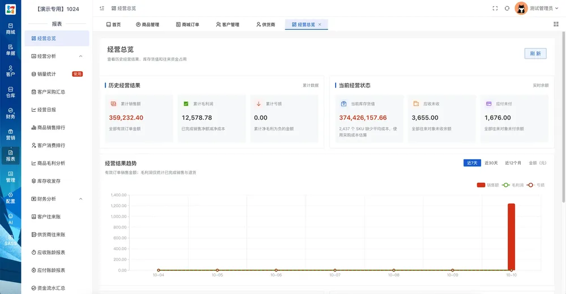The height and width of the screenshot is (294, 566).
Task: Select the 报表 section in left rail
Action: (x=10, y=155)
